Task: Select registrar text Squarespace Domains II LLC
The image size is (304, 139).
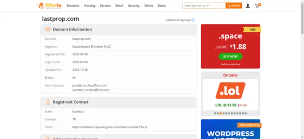Action: [x=92, y=47]
